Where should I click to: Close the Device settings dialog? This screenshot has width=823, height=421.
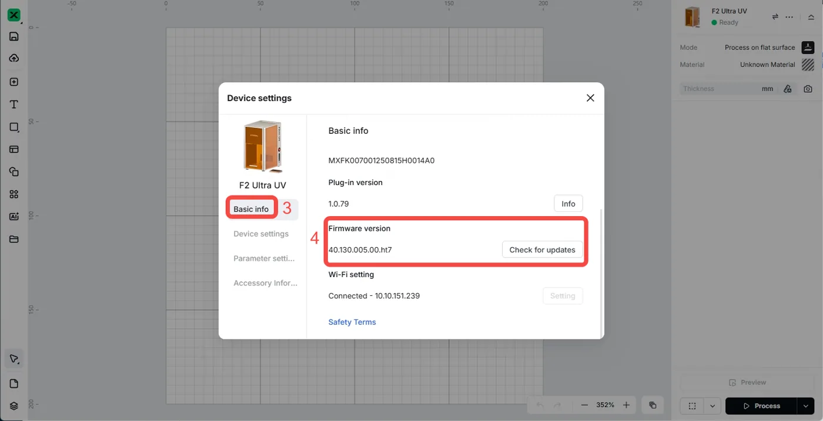[x=590, y=98]
